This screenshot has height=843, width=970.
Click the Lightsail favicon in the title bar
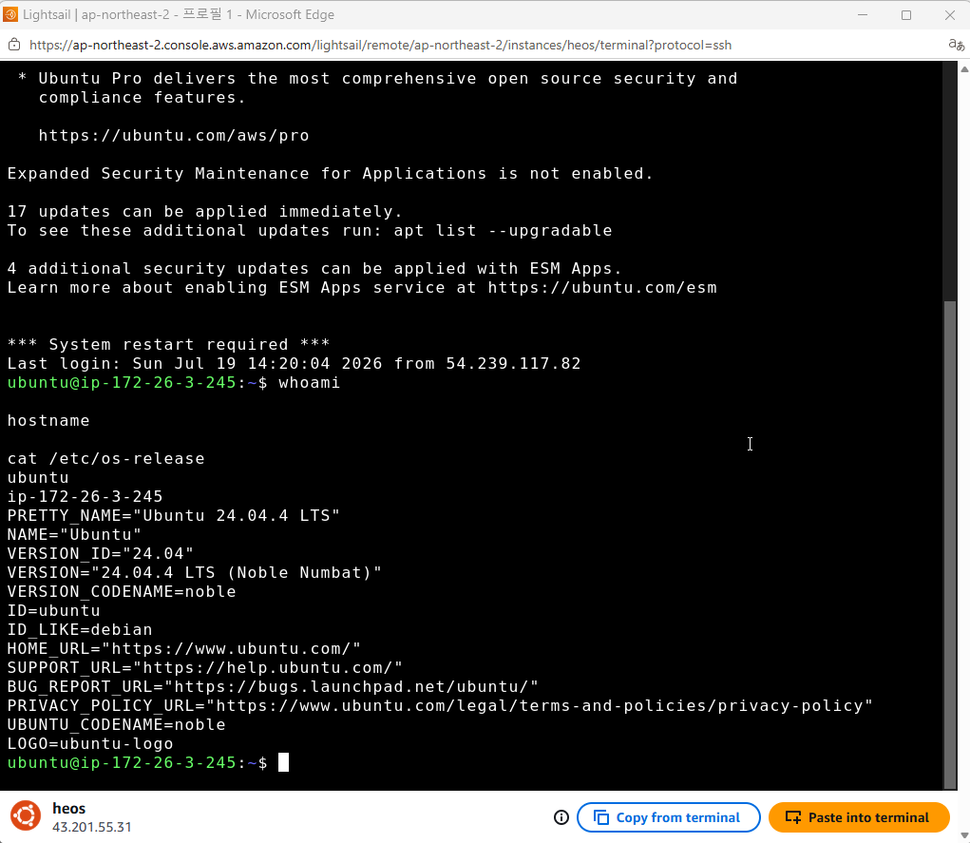[10, 14]
